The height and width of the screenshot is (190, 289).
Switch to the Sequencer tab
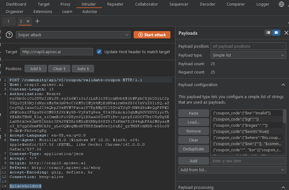click(179, 4)
